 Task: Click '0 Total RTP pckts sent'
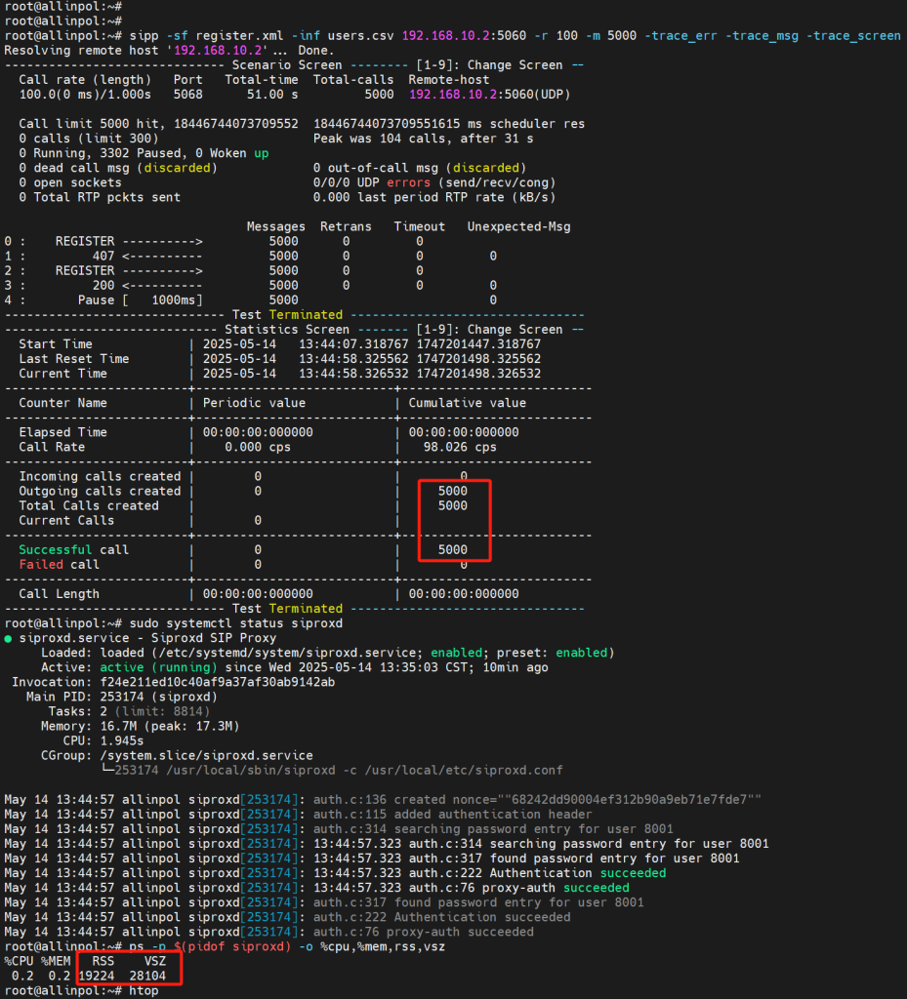click(x=100, y=197)
